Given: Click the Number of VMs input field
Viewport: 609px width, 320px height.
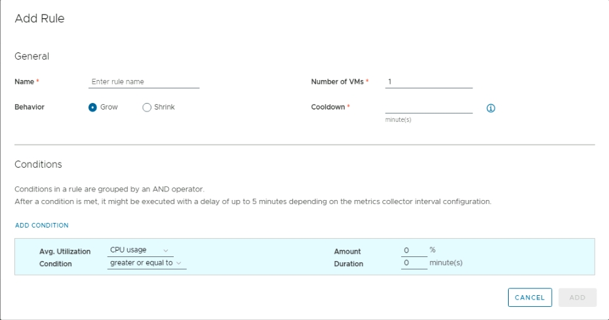Looking at the screenshot, I should 429,82.
